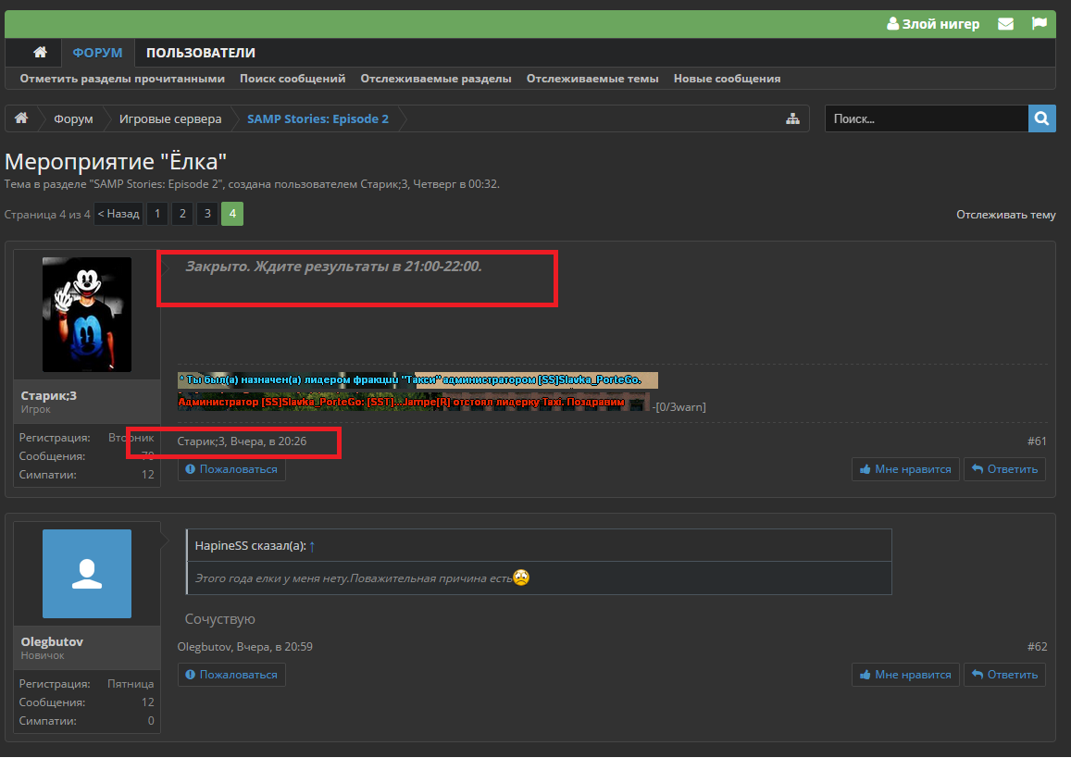Open SAMP Stories: Episode 2 breadcrumb
The image size is (1071, 758).
point(318,118)
